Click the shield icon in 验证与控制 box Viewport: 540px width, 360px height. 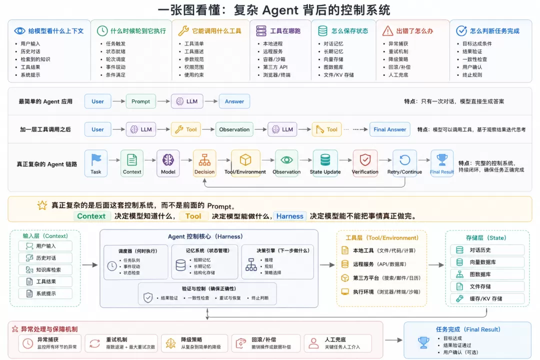[148, 297]
